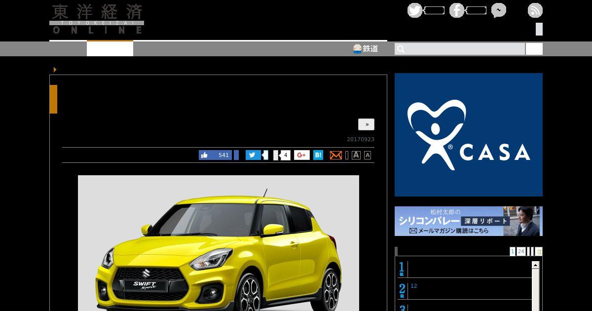
Task: Open the Toyo Keizai Online logo homepage
Action: pos(97,19)
